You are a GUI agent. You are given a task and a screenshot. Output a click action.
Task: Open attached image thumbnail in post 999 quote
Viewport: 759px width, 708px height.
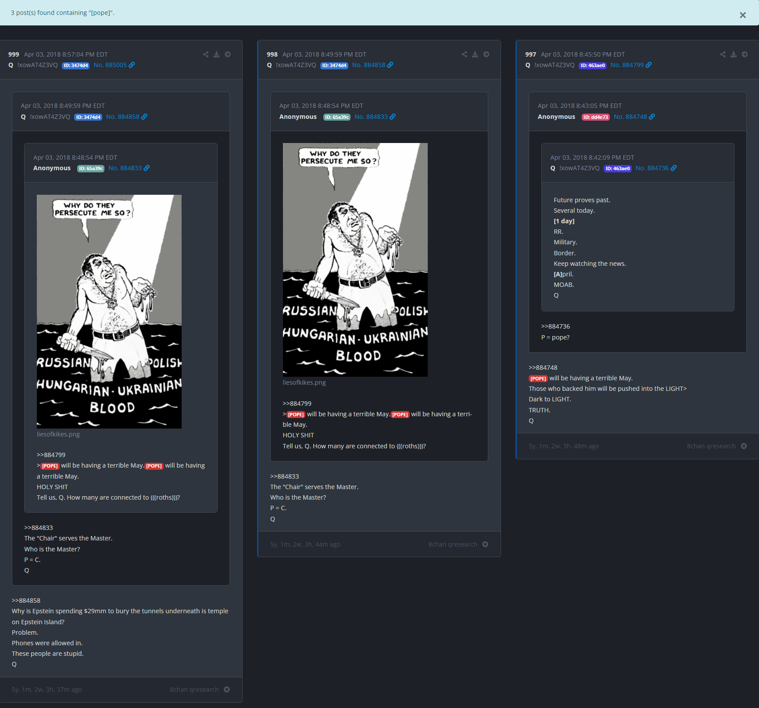(x=109, y=311)
